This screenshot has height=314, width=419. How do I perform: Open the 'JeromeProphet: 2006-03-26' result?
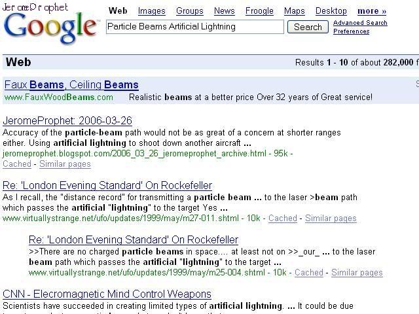coord(67,120)
